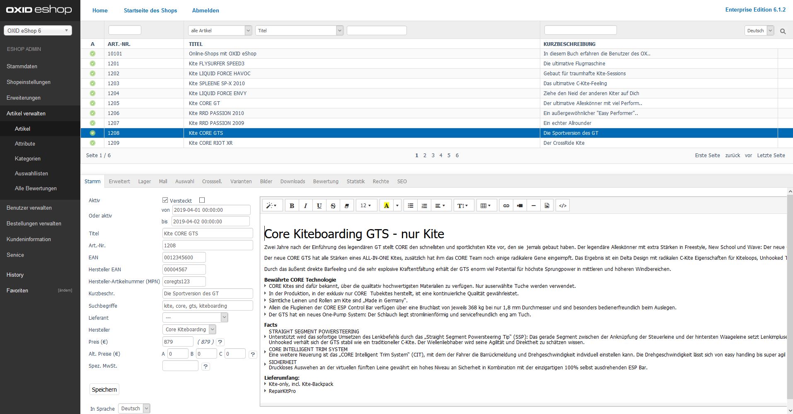Viewport: 793px width, 414px height.
Task: Uncheck the Aktiv checkbox
Action: [x=165, y=200]
